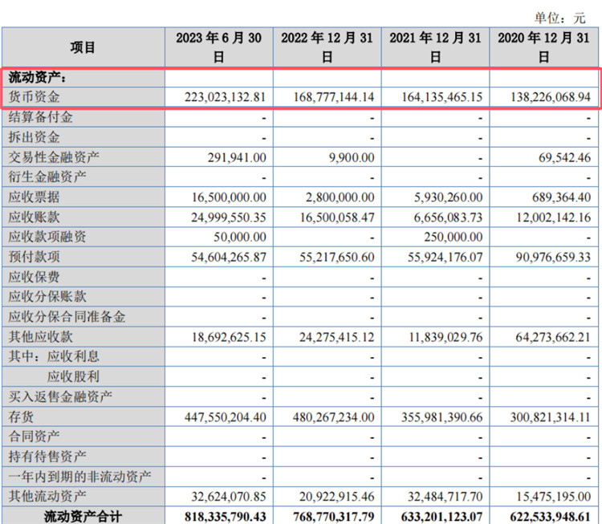Select the value 32,624,070.85
The image size is (602, 524).
(229, 497)
